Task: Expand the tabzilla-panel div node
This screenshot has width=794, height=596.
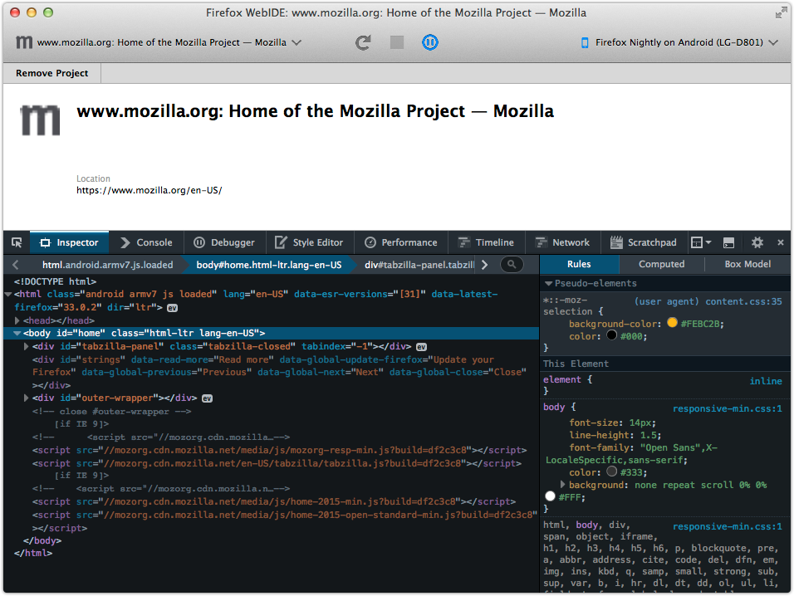Action: (27, 347)
